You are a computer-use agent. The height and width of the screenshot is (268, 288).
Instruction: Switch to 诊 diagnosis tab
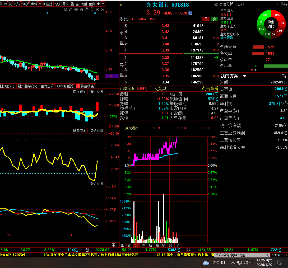(129, 245)
